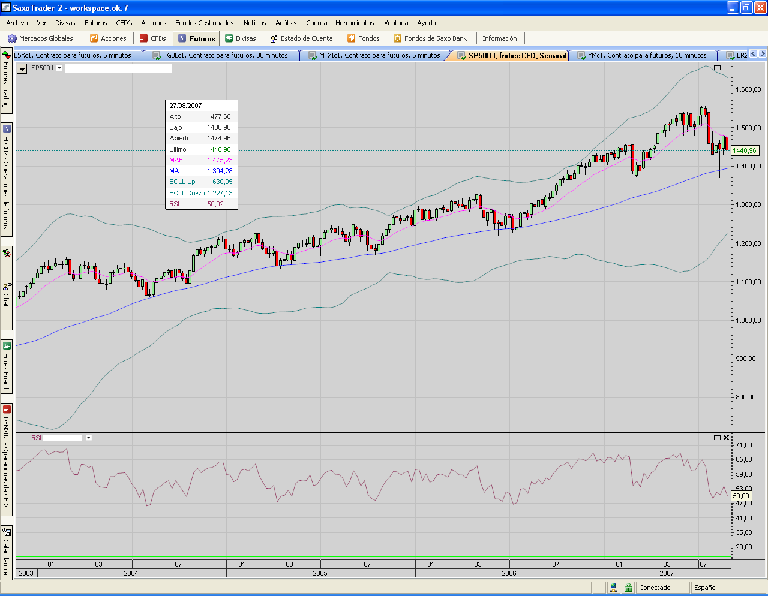768x596 pixels.
Task: Open Estado de Cuenta from the toolbar
Action: click(x=301, y=38)
